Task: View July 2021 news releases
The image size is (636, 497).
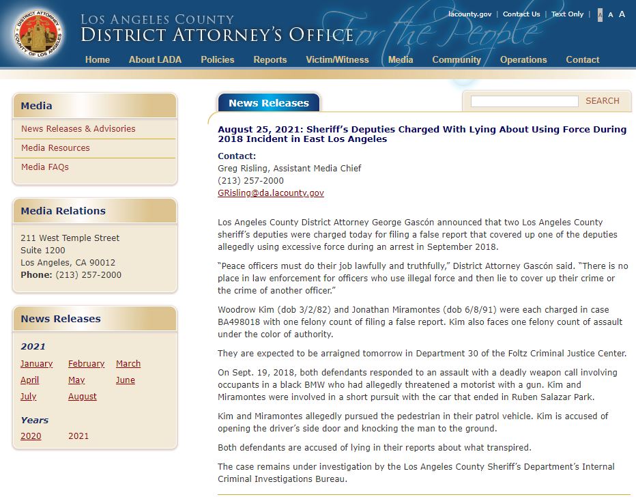Action: click(29, 397)
